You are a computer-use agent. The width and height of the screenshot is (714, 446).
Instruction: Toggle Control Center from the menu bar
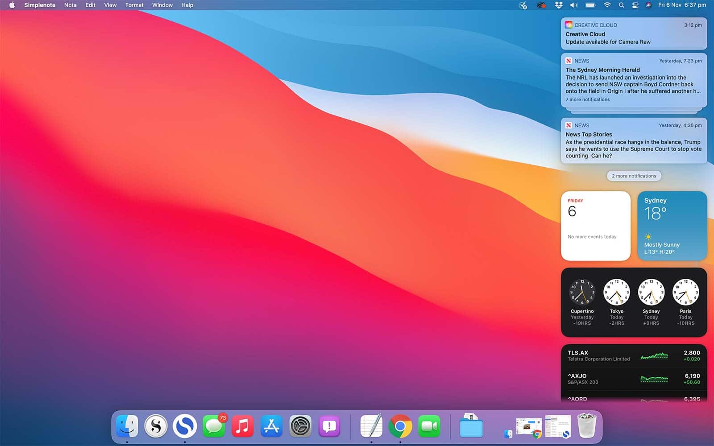point(635,5)
